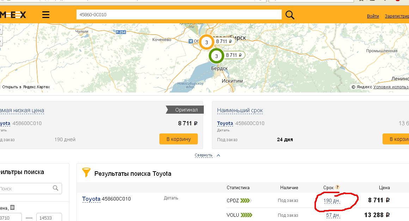Add lowest price offer to cart
409x221 pixels.
(x=178, y=139)
